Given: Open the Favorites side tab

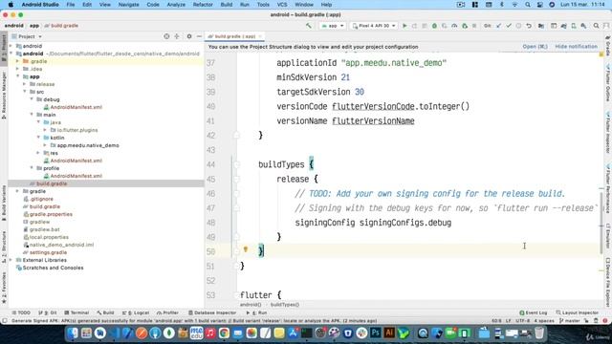Looking at the screenshot, I should click(x=4, y=288).
